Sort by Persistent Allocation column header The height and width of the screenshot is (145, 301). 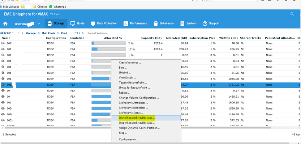click(280, 38)
